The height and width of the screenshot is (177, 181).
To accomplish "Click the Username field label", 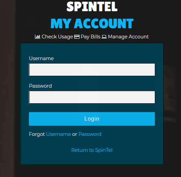I will click(41, 58).
